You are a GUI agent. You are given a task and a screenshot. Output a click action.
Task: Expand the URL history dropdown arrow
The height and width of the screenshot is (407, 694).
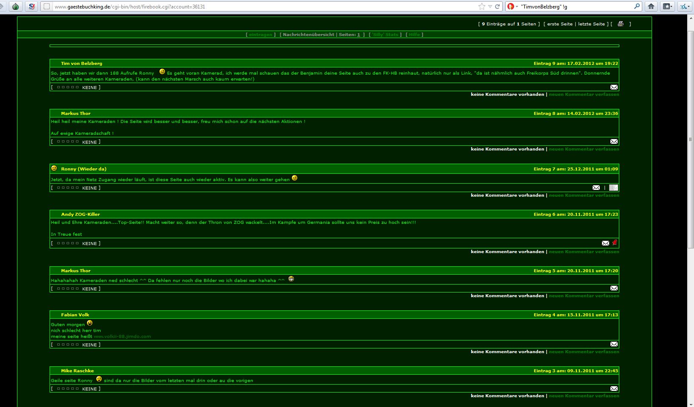tap(490, 6)
